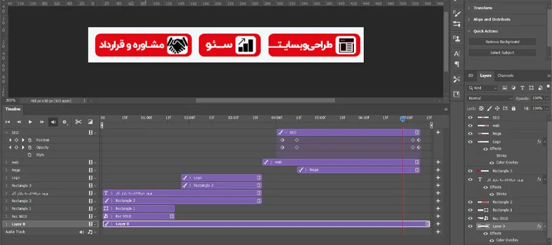Switch to the Channels tab
Viewport: 552px width, 245px height.
tap(505, 75)
